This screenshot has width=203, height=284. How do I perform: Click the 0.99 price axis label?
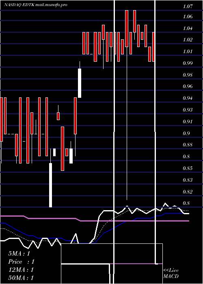(x=188, y=63)
